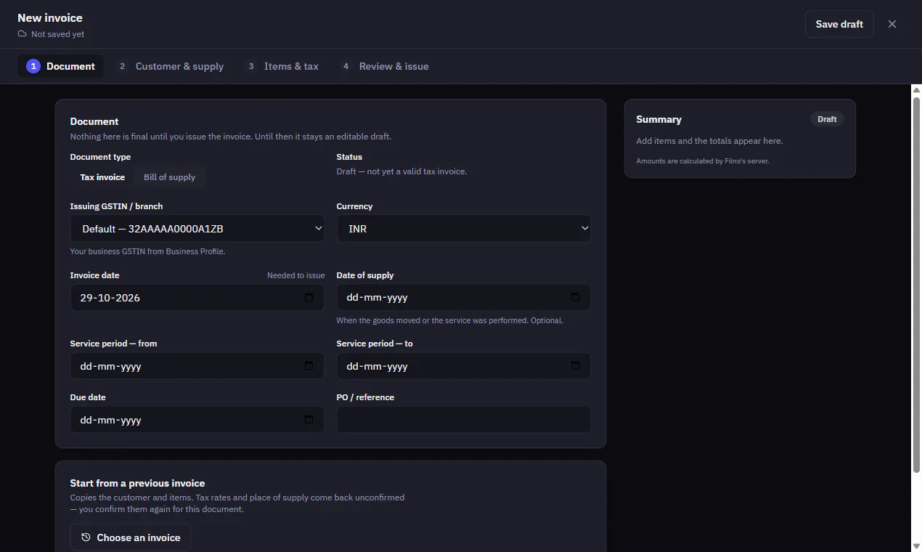Image resolution: width=922 pixels, height=552 pixels.
Task: Click the 'Start from a previous invoice' heading
Action: (x=137, y=483)
